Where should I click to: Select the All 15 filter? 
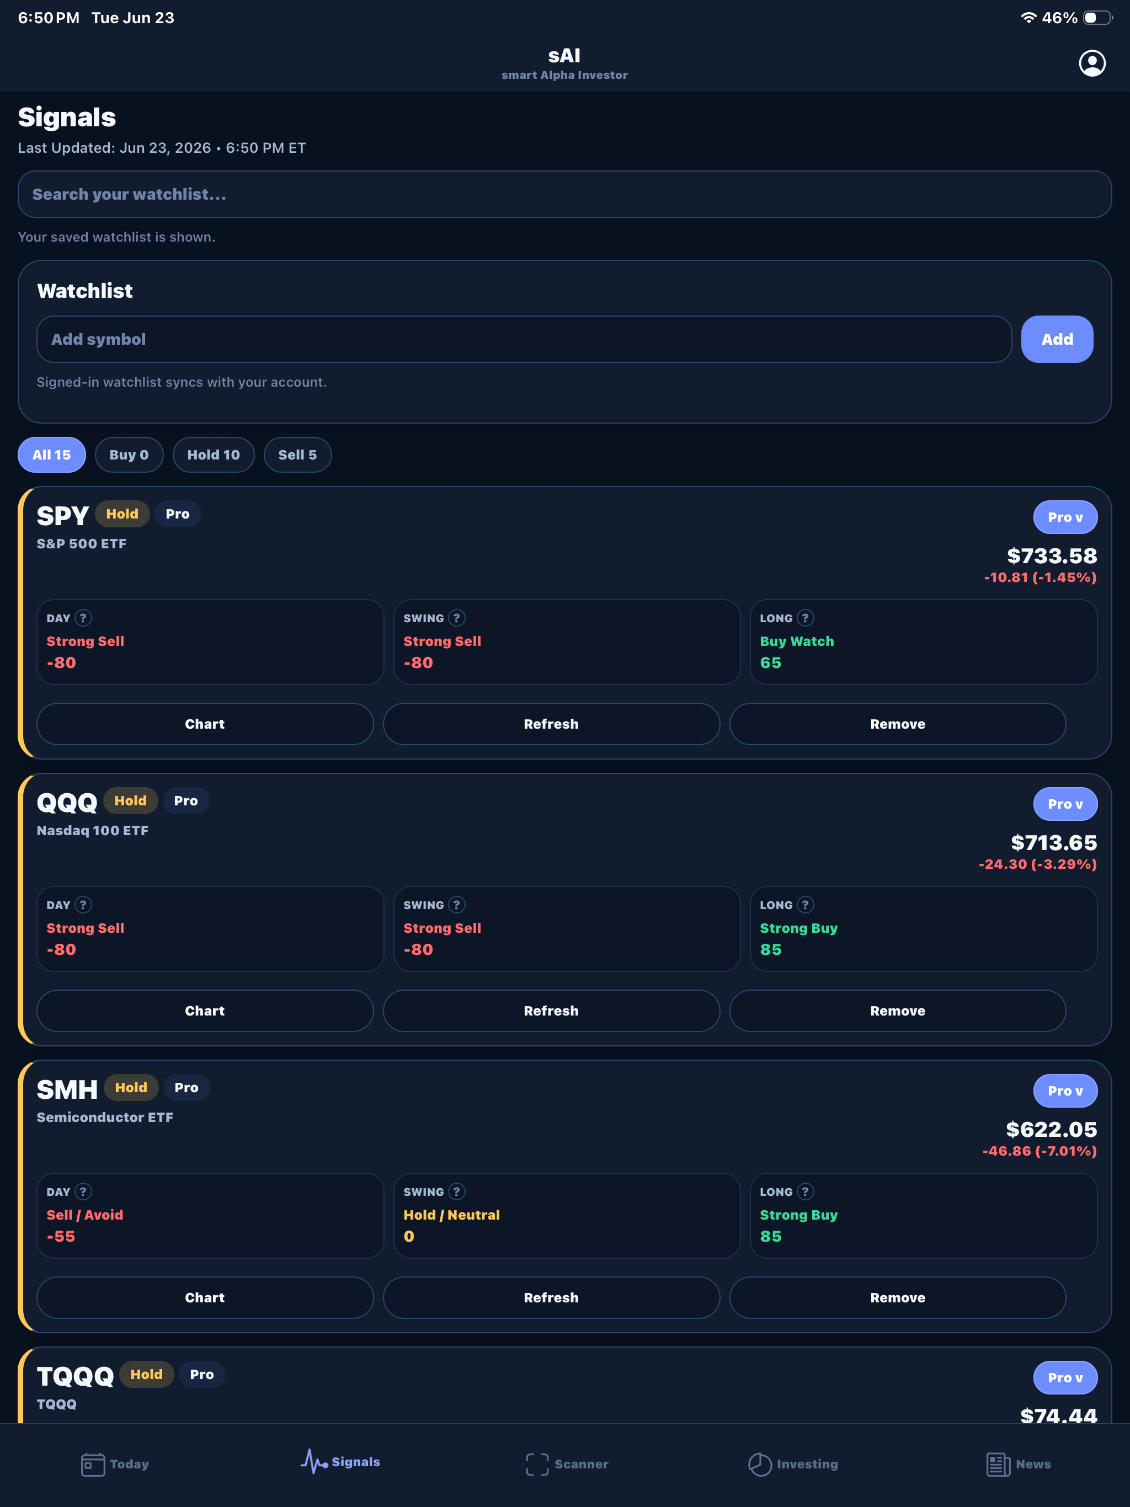coord(52,455)
